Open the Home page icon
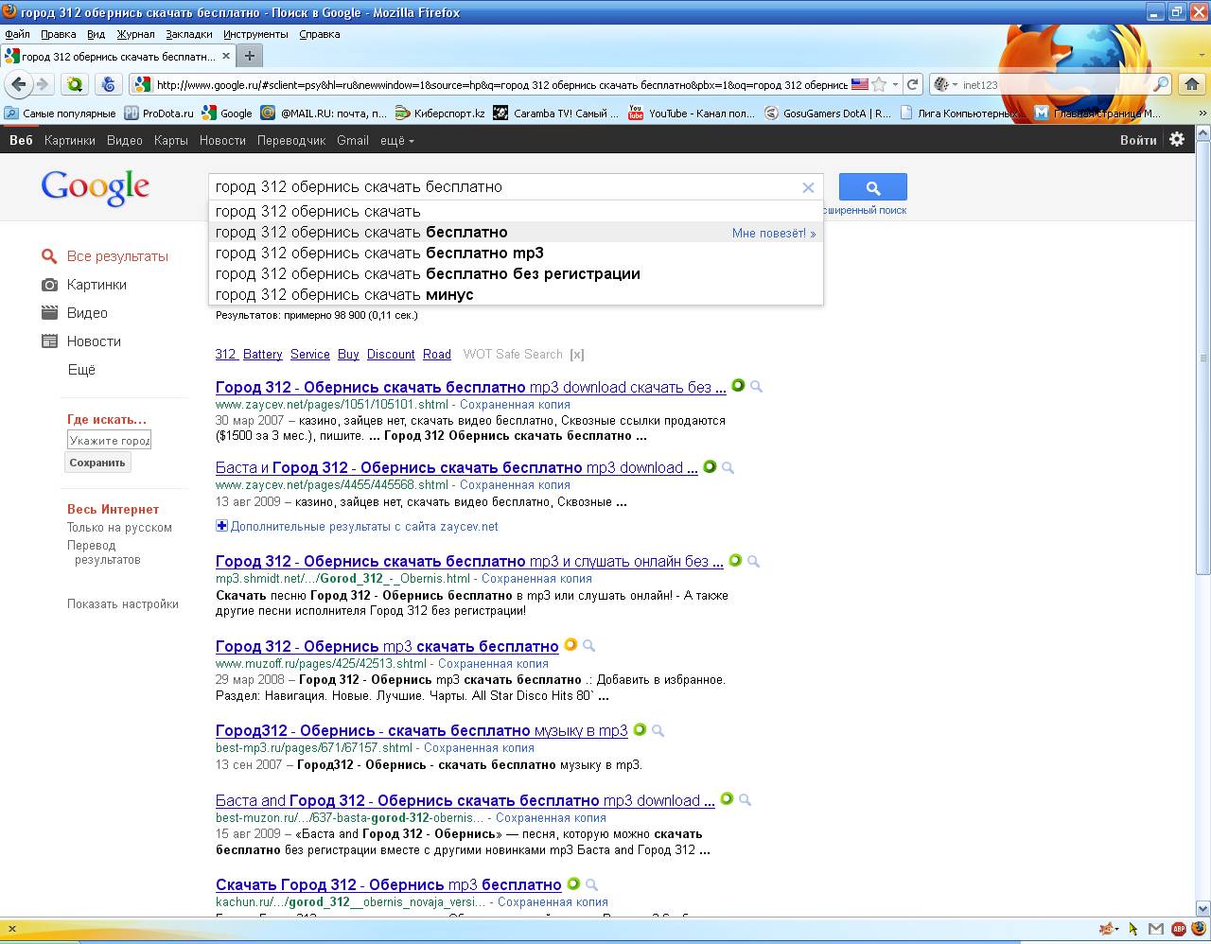 (1190, 84)
